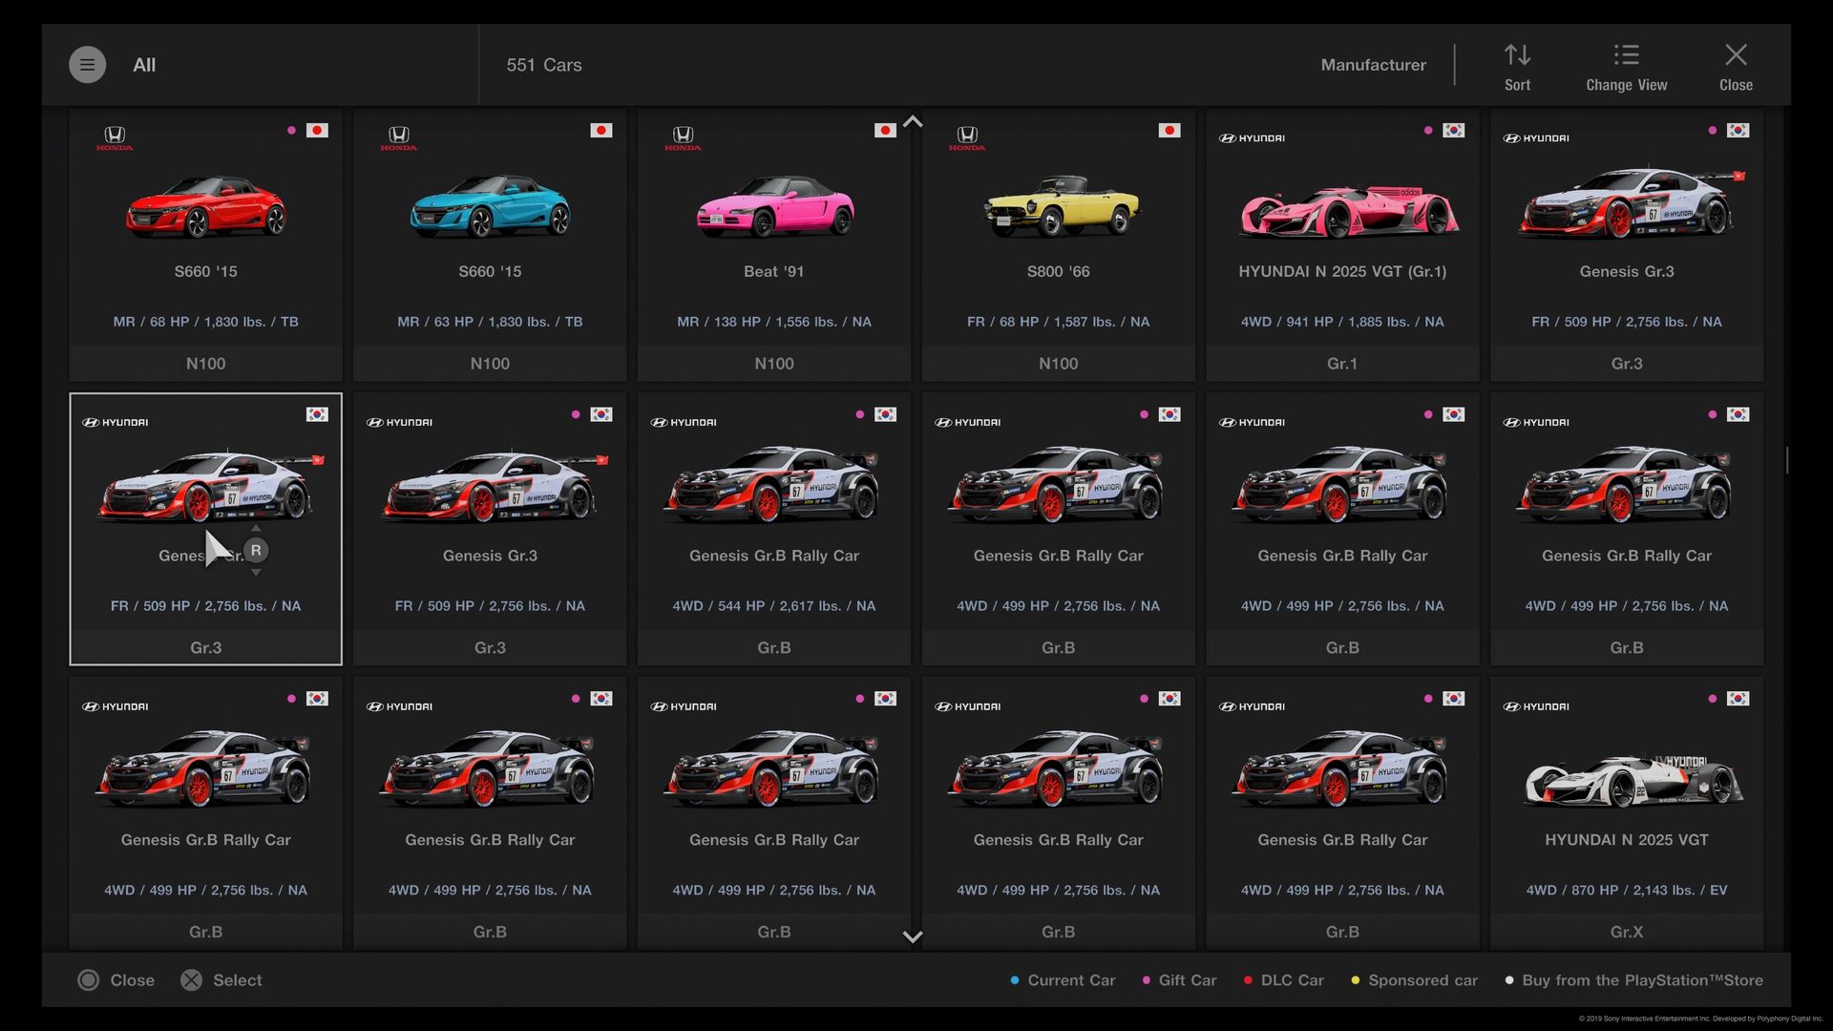Click gift dot on 544 HP Rally Car card
Viewport: 1833px width, 1031px height.
[x=859, y=414]
